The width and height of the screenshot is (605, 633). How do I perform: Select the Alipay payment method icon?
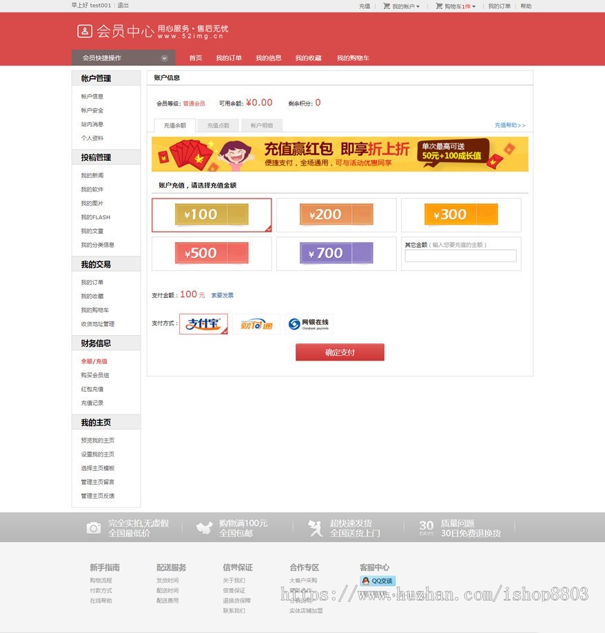(x=203, y=323)
